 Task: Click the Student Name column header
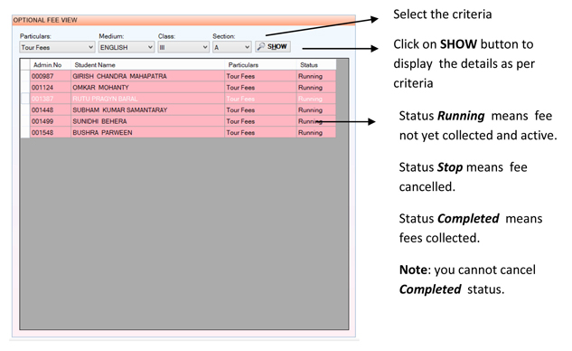pyautogui.click(x=147, y=64)
